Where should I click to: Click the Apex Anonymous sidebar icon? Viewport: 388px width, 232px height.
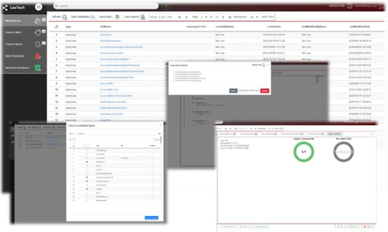click(x=37, y=56)
